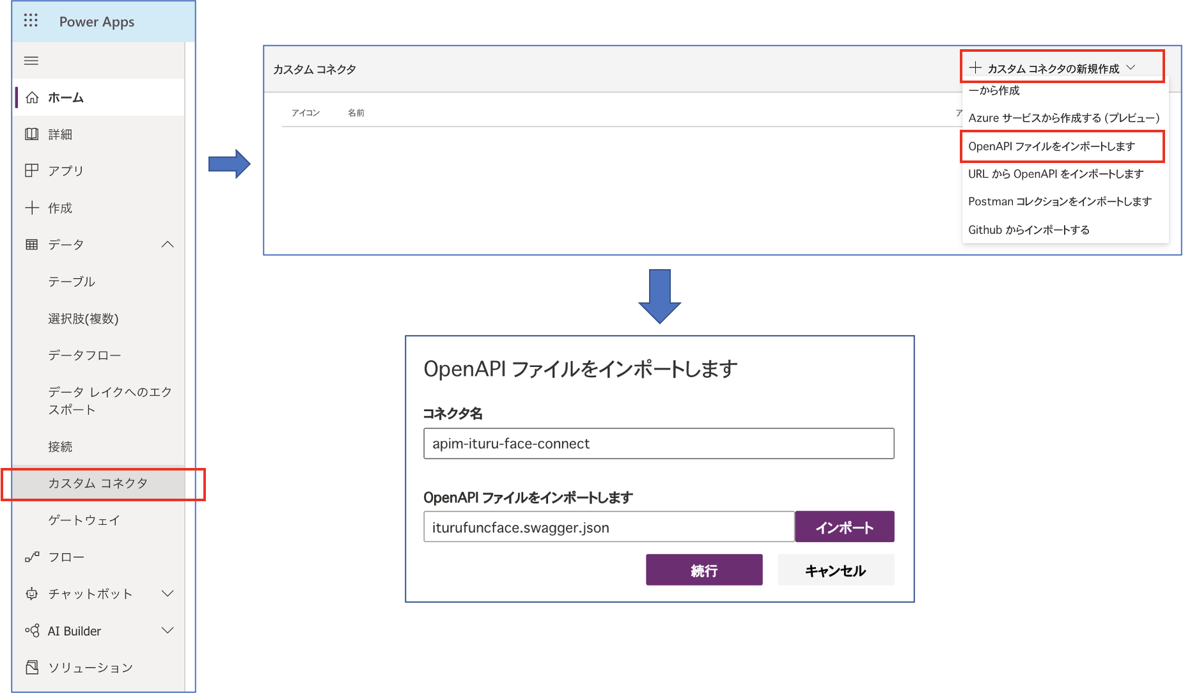Click the コネクタ名 input field
The width and height of the screenshot is (1183, 693).
pyautogui.click(x=659, y=444)
